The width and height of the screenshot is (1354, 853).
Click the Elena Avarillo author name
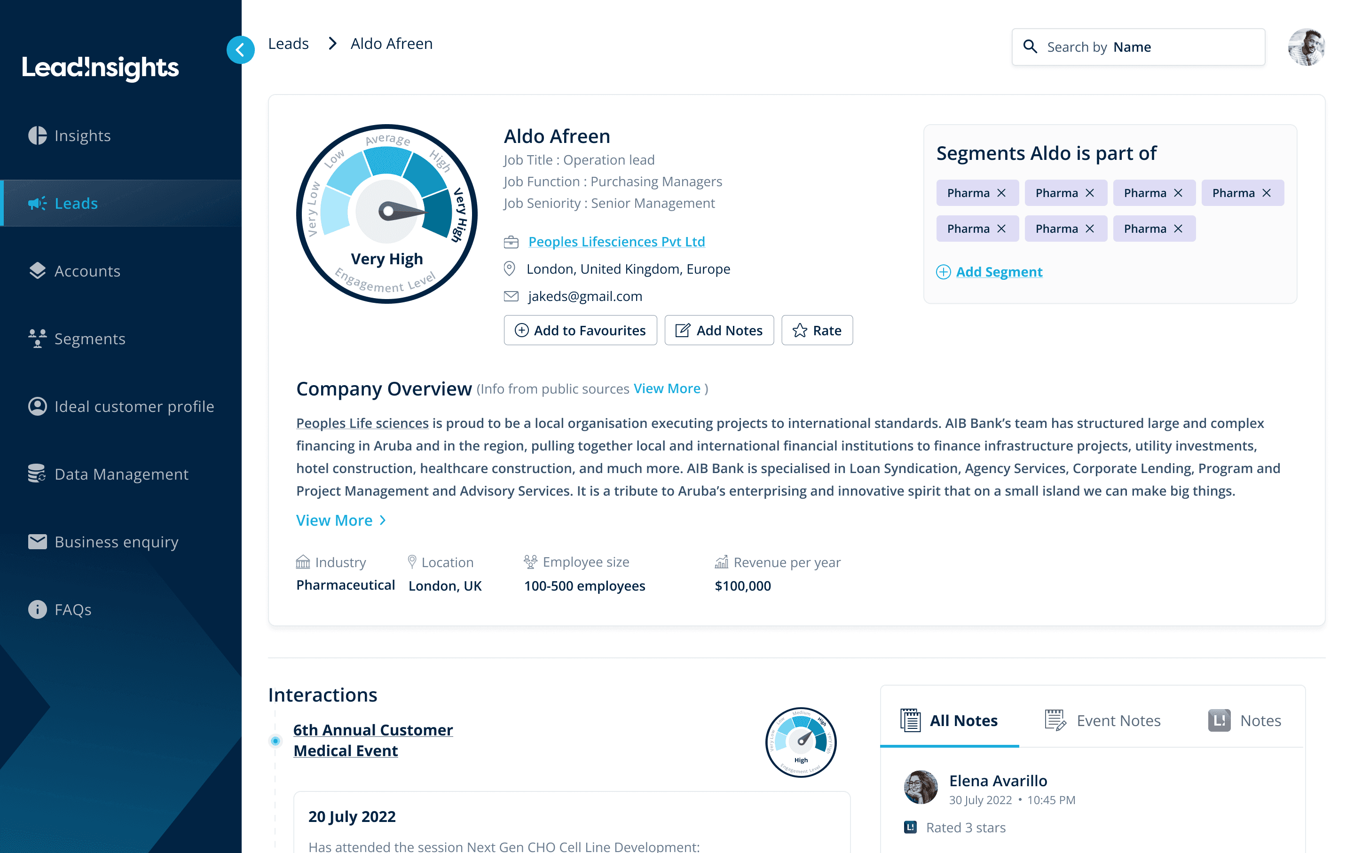tap(998, 781)
